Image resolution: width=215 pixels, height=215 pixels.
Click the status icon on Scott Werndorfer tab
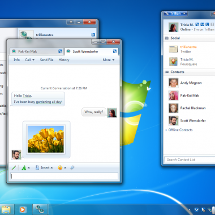68,51
